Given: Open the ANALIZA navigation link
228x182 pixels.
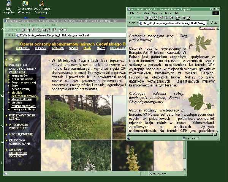Looking at the screenshot, I should 58,48.
